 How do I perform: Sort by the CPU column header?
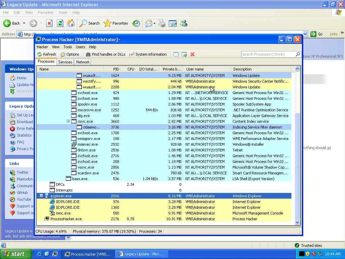click(x=129, y=69)
